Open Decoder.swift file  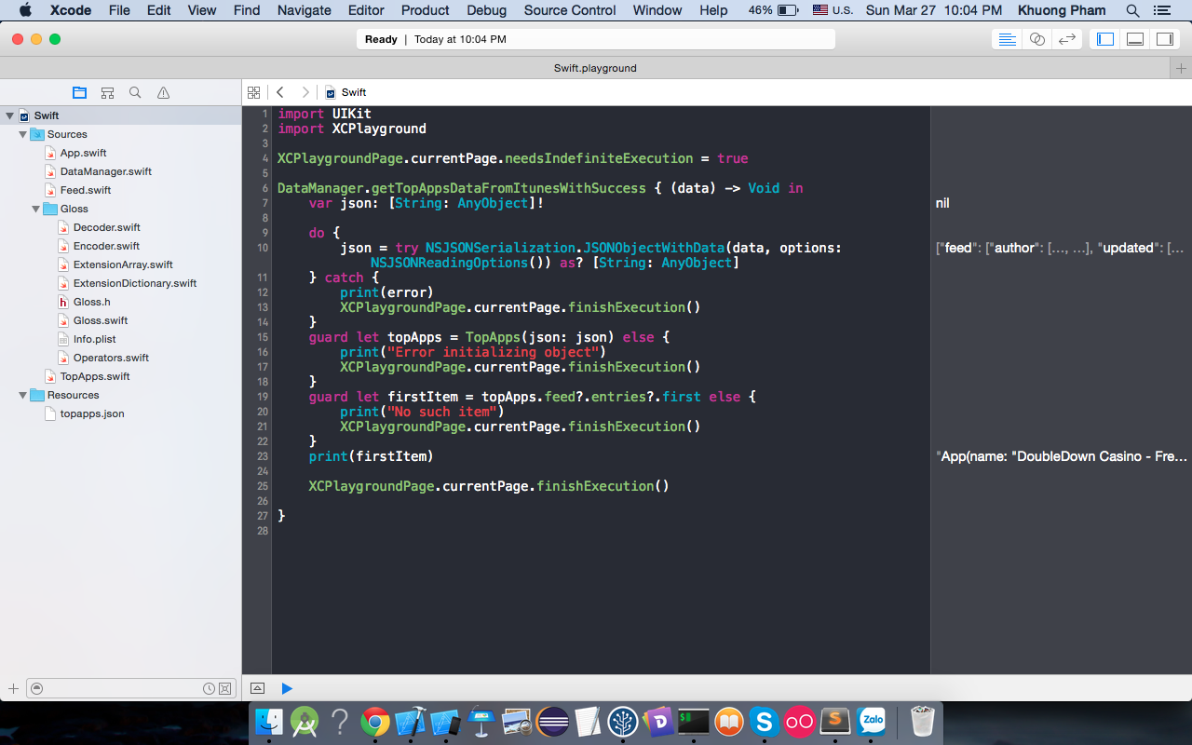coord(106,227)
